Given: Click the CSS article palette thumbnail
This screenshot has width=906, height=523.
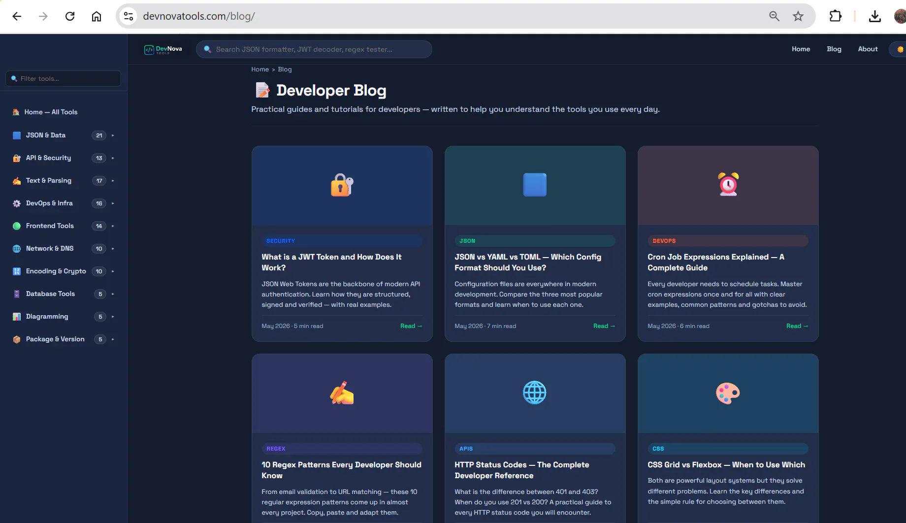Looking at the screenshot, I should click(728, 393).
